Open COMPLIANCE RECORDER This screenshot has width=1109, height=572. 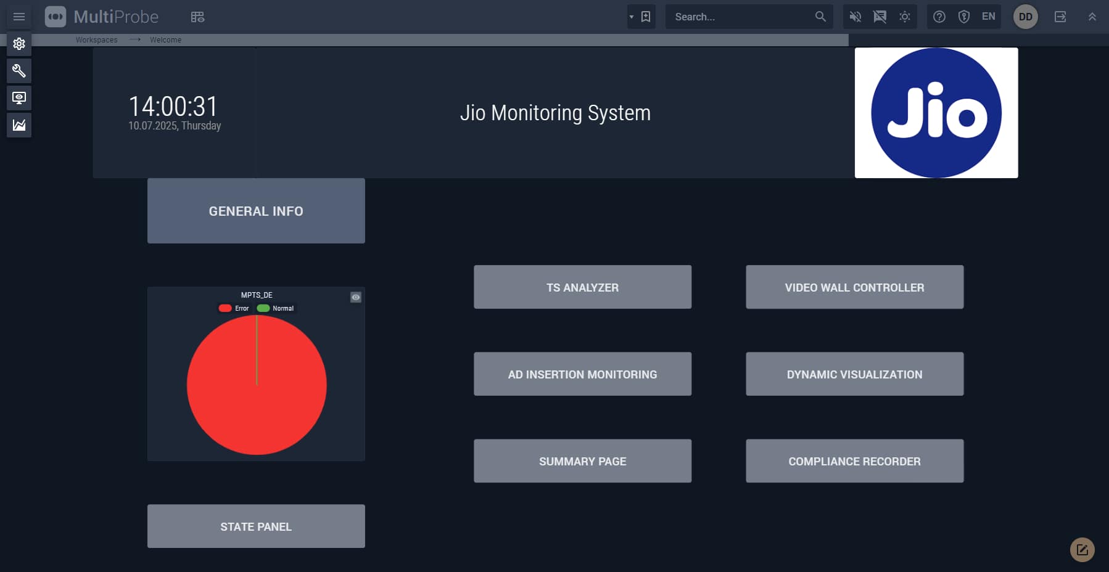click(x=854, y=461)
